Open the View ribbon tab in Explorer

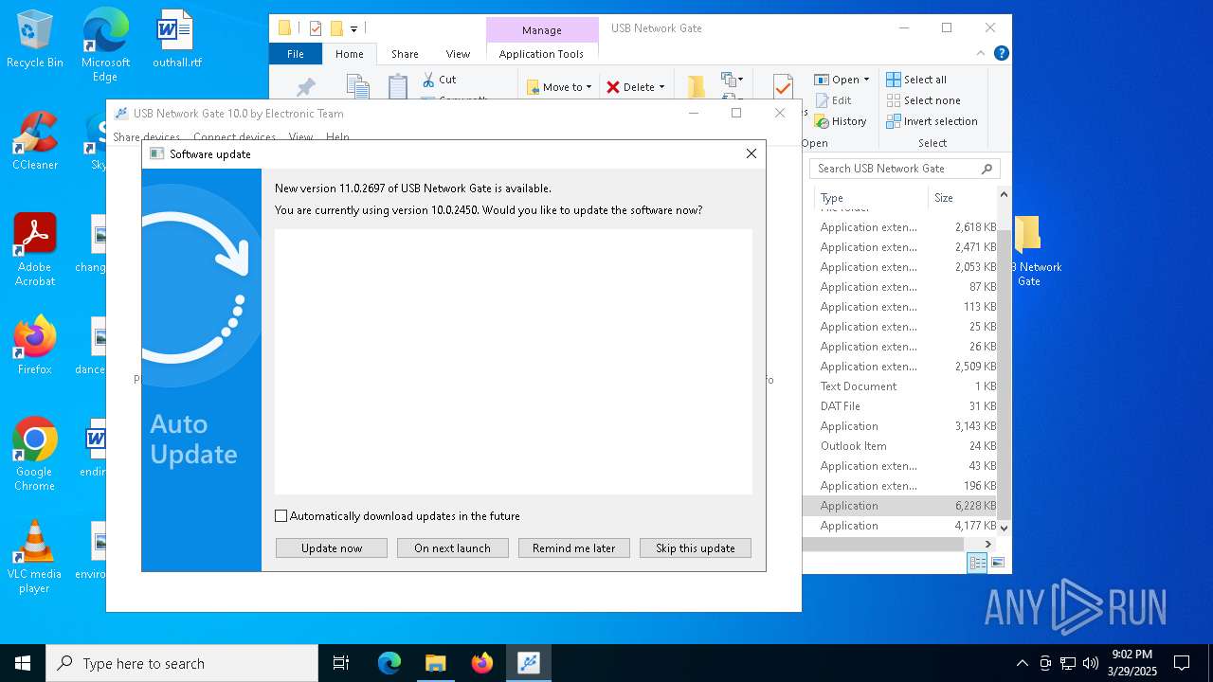[458, 54]
